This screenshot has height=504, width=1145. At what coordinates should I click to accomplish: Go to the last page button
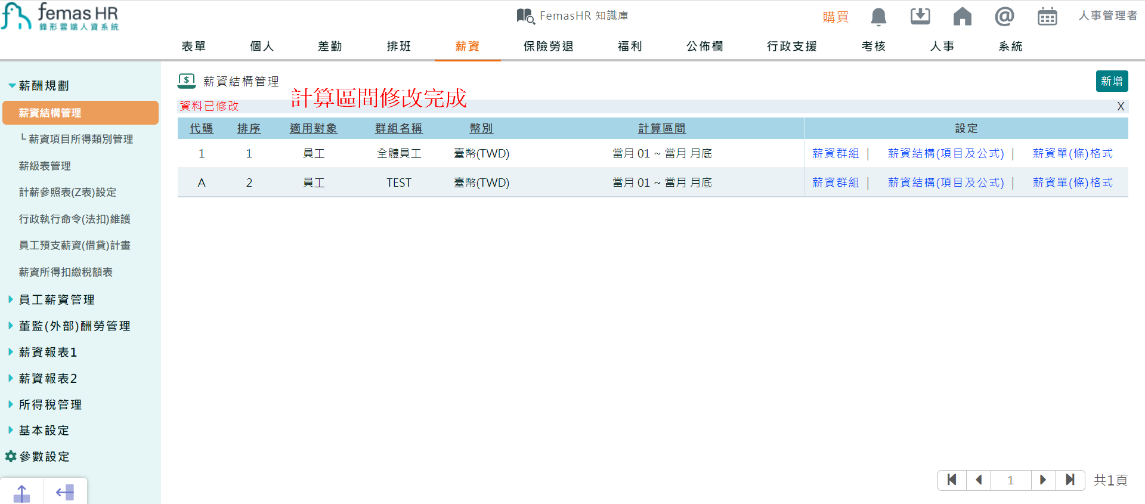click(x=1070, y=480)
